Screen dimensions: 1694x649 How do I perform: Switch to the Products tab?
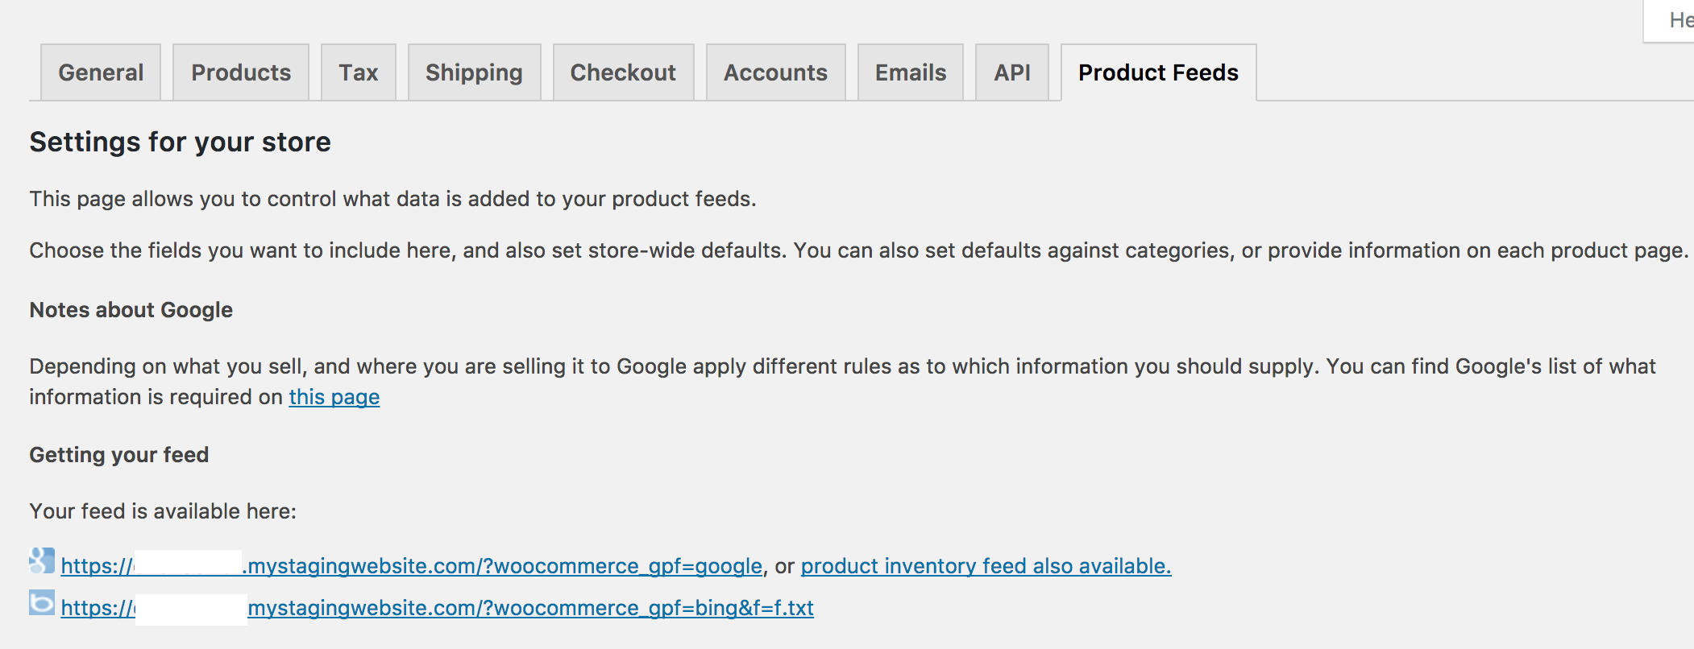241,72
